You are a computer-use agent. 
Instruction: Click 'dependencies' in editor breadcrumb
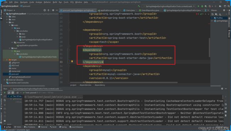click(85, 85)
